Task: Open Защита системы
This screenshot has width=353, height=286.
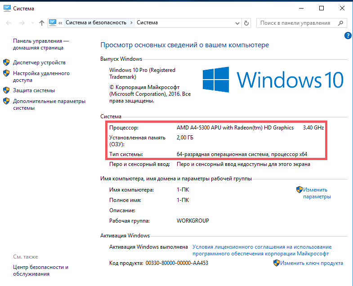Action: click(x=34, y=90)
